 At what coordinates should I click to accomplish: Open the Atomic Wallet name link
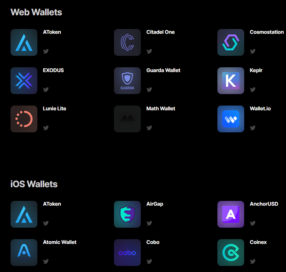[x=60, y=242]
